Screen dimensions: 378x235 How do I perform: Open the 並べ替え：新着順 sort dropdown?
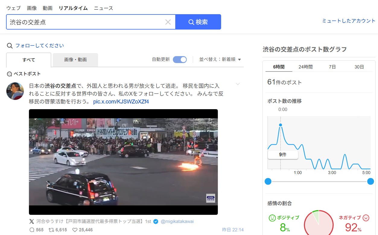220,59
